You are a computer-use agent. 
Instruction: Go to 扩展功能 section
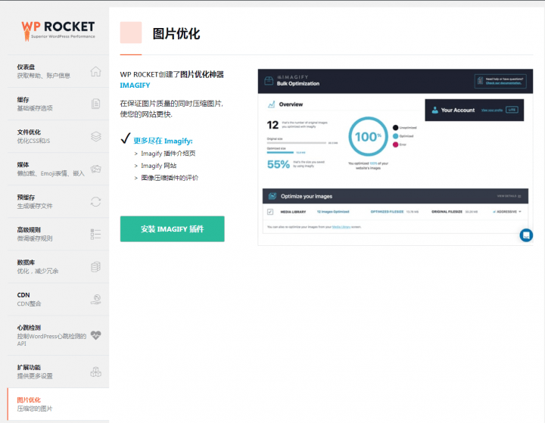pyautogui.click(x=58, y=372)
